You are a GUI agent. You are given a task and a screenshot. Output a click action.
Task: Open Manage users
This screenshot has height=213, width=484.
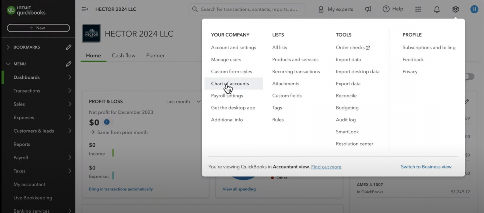[226, 60]
